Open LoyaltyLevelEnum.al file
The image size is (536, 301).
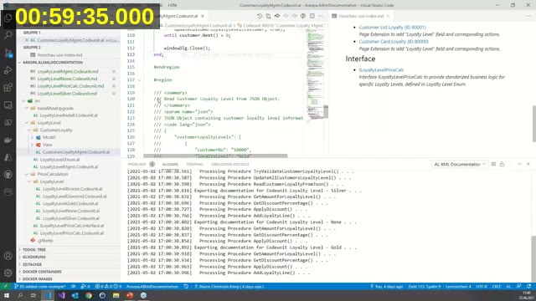pos(59,160)
